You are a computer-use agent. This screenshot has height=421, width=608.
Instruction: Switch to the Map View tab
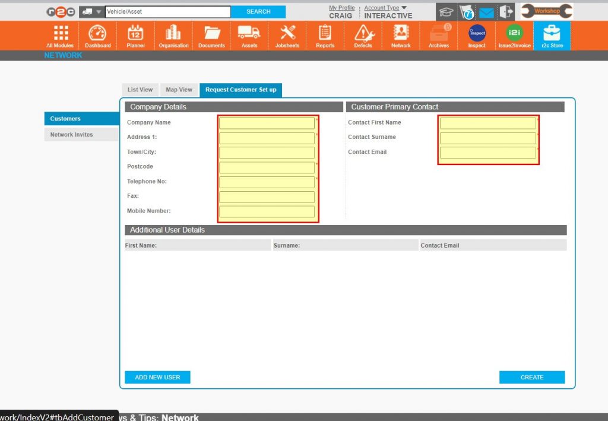click(x=179, y=90)
